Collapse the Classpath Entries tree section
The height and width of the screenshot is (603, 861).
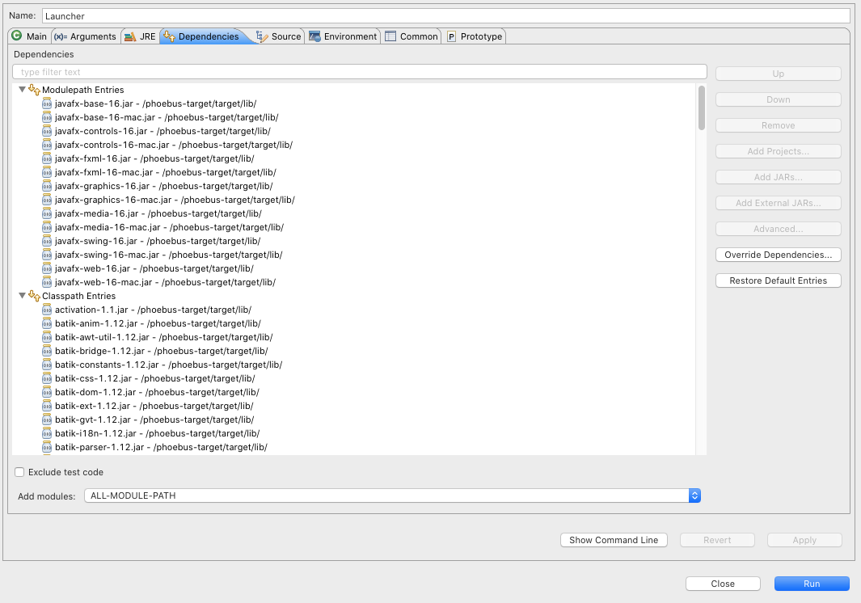coord(22,296)
